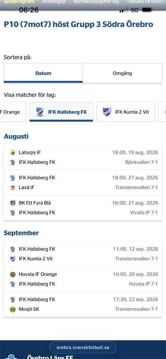Image resolution: width=166 pixels, height=359 pixels.
Task: Click the Mosjö SK club crest icon
Action: [13, 309]
